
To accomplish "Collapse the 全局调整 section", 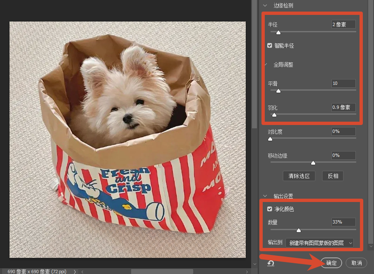I will point(266,65).
